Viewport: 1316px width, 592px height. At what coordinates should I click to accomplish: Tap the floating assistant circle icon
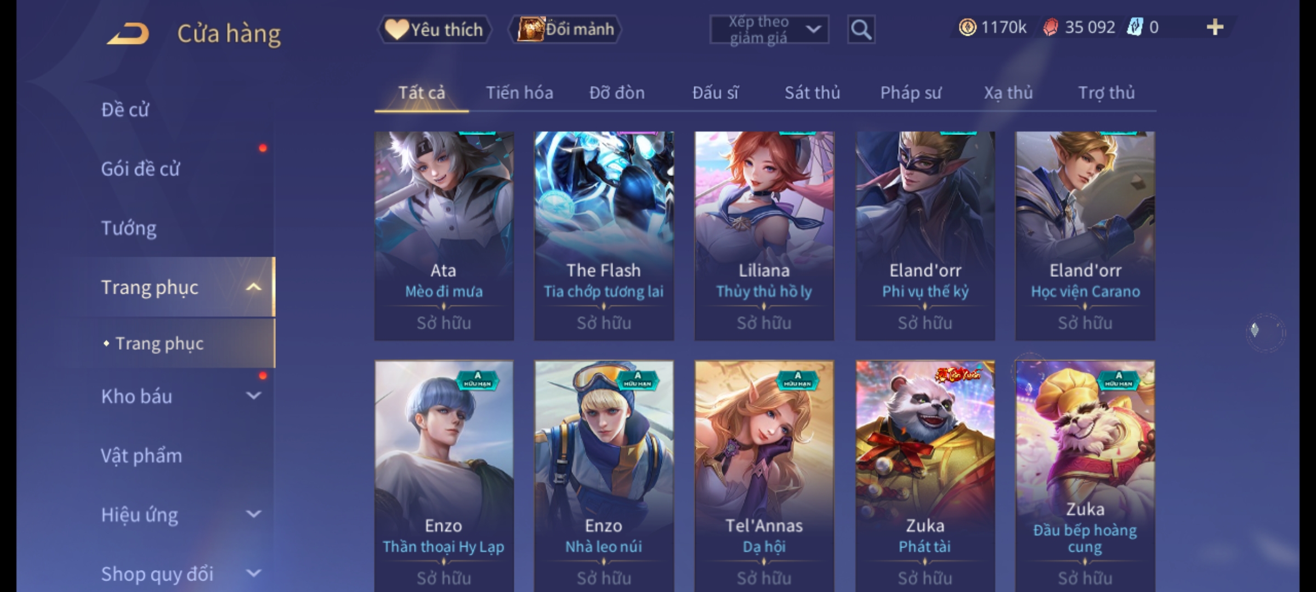[1266, 332]
